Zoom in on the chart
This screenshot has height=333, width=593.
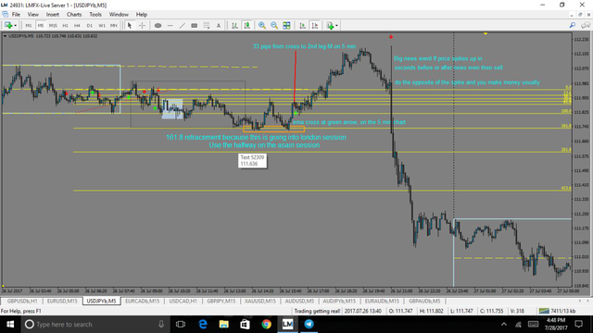click(261, 25)
